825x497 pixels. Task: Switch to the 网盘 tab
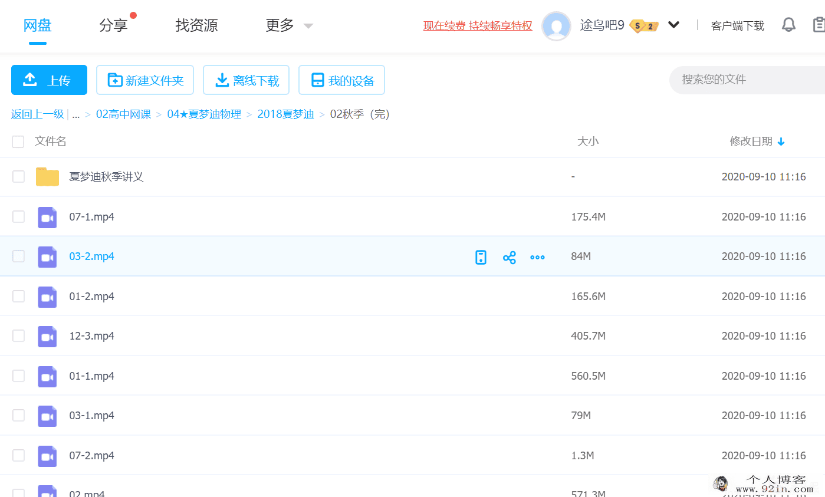(38, 25)
